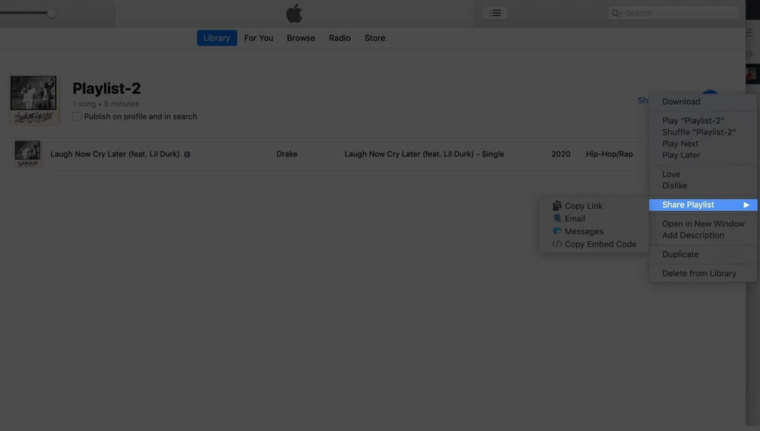Click the partly hidden Shuffle All link

[x=643, y=100]
